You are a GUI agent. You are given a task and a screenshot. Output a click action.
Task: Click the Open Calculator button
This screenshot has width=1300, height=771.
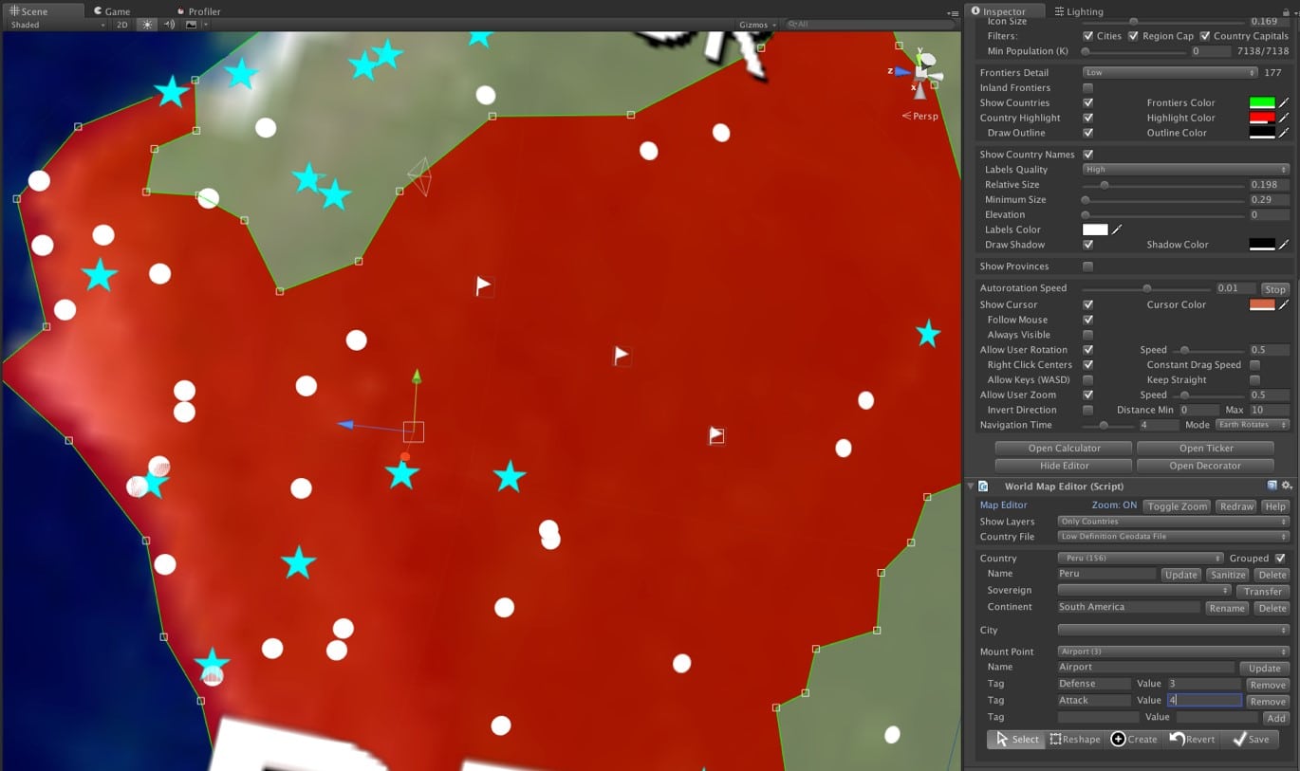point(1064,448)
